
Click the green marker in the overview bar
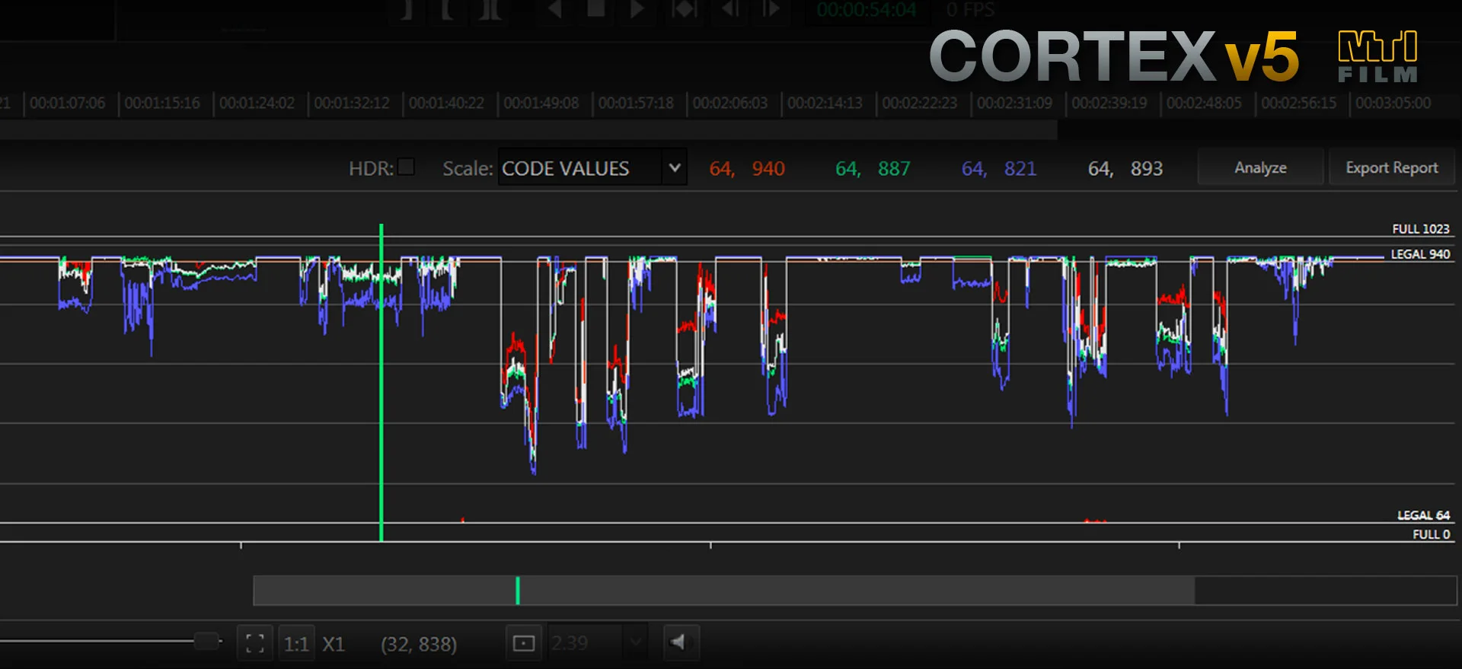[x=518, y=591]
